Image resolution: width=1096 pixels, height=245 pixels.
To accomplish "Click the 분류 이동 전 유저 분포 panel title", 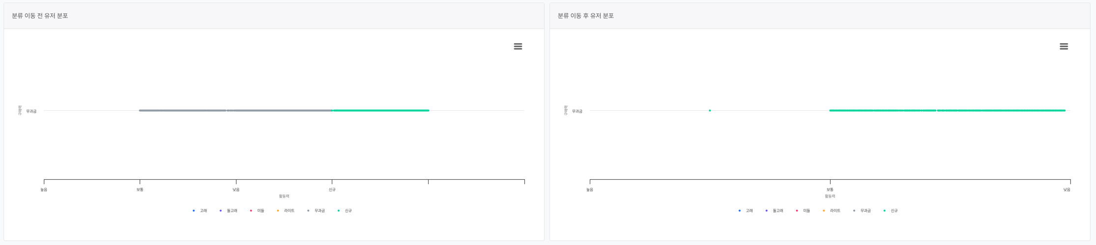I will pyautogui.click(x=40, y=16).
